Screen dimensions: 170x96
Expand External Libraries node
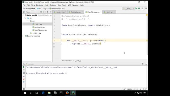[x=23, y=36]
